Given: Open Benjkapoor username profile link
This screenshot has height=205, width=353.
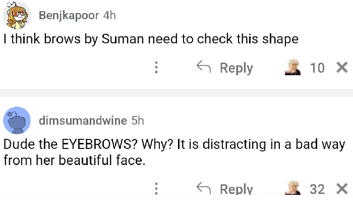Looking at the screenshot, I should (69, 16).
